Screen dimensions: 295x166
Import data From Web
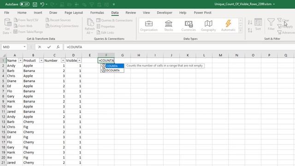(x=23, y=26)
